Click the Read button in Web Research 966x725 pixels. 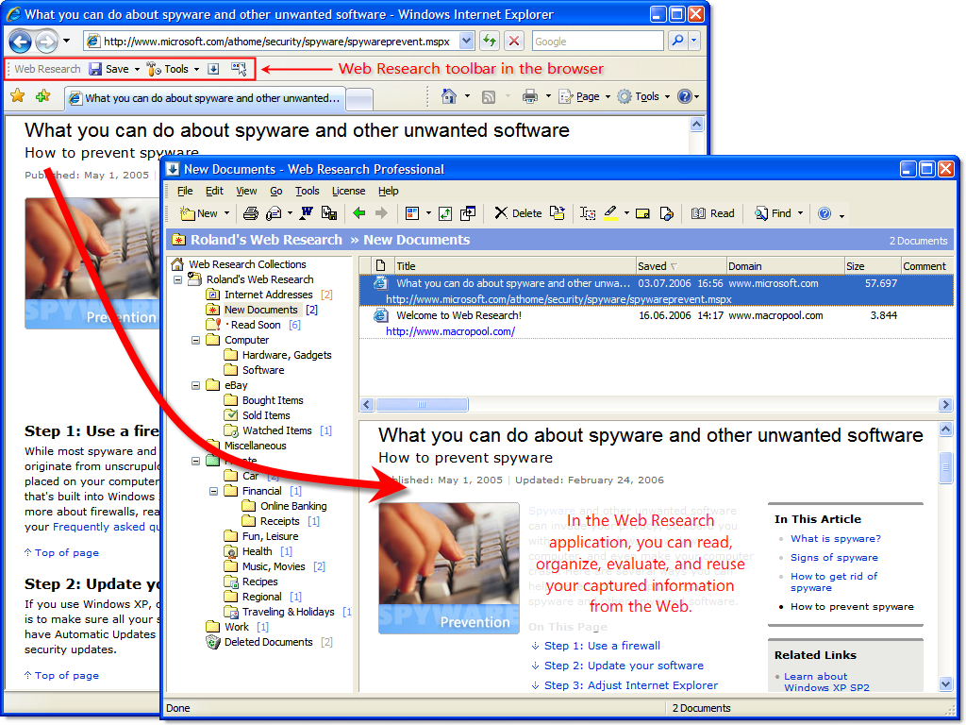pos(713,213)
